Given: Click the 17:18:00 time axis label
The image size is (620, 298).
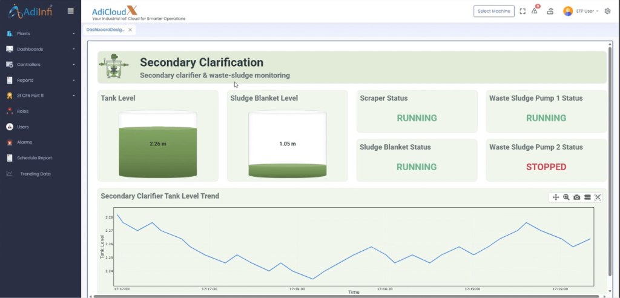Looking at the screenshot, I should (297, 290).
